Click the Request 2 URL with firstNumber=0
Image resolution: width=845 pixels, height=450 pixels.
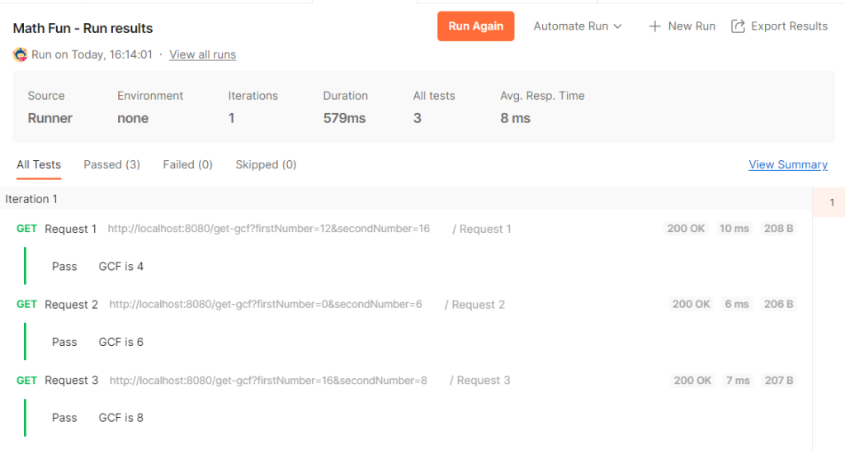click(265, 305)
